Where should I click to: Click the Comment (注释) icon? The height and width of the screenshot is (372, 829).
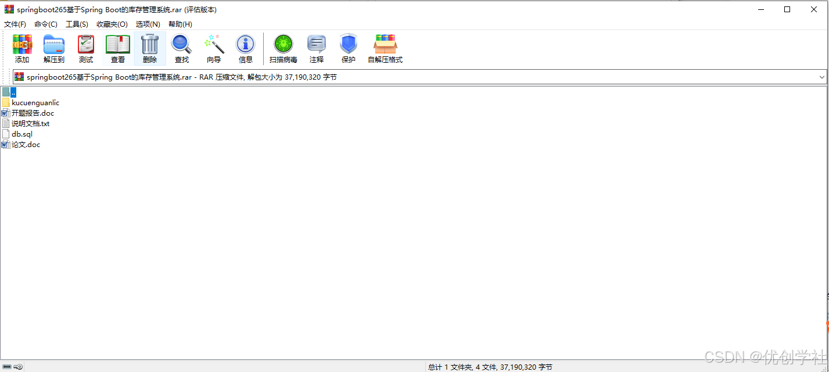click(x=317, y=44)
